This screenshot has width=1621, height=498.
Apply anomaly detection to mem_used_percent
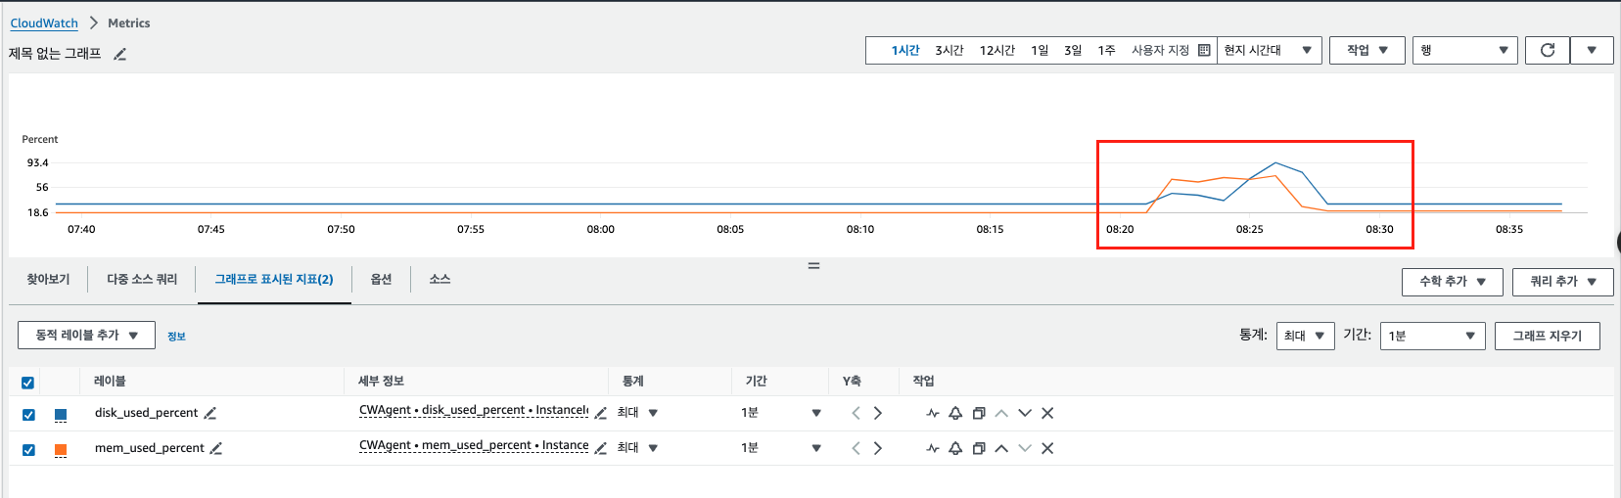pos(932,448)
